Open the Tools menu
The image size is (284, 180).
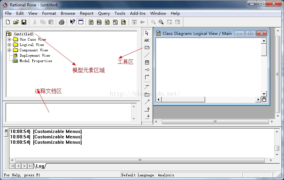pyautogui.click(x=120, y=13)
